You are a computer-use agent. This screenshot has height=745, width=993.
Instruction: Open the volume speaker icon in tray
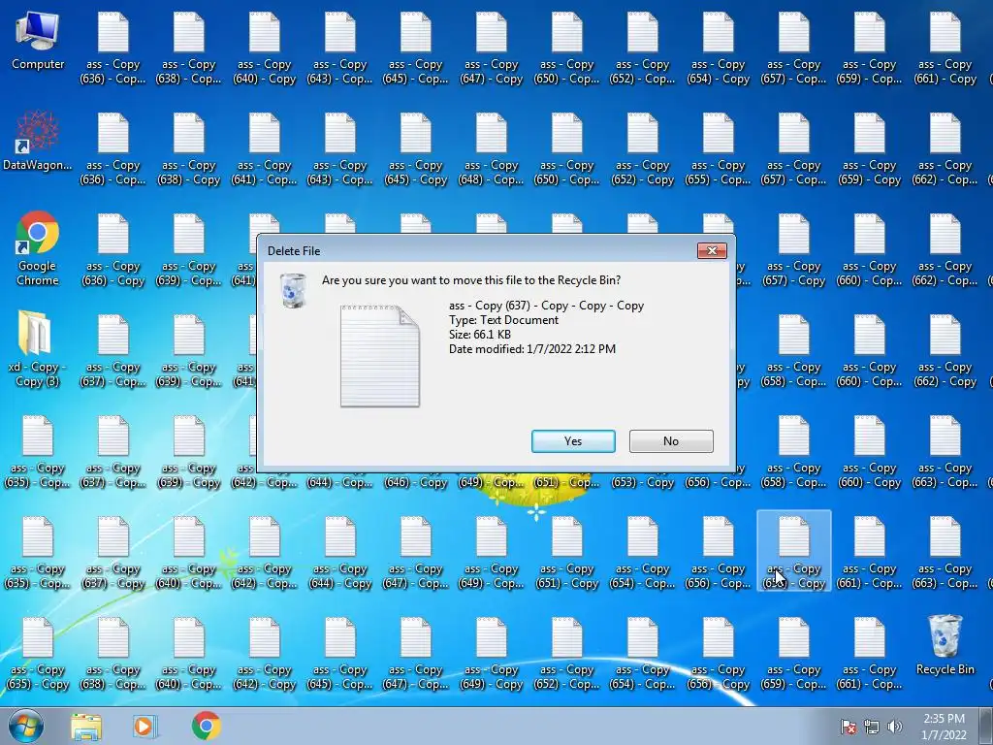pos(895,727)
